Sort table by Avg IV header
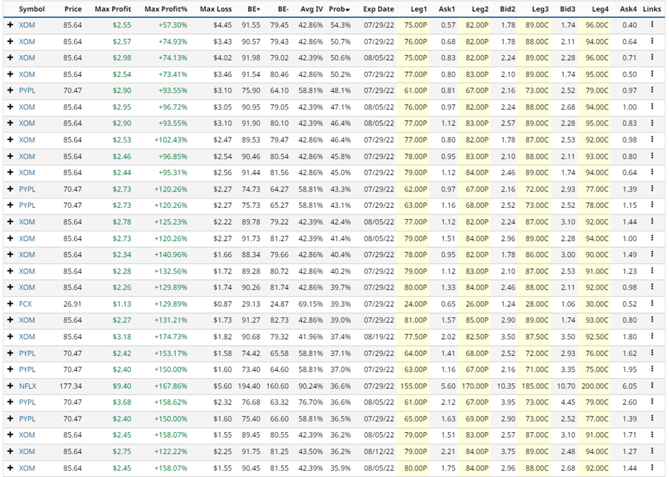Image resolution: width=669 pixels, height=477 pixels. (312, 9)
